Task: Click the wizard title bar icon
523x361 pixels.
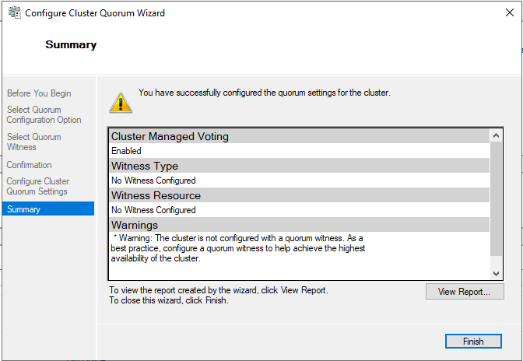Action: (14, 12)
